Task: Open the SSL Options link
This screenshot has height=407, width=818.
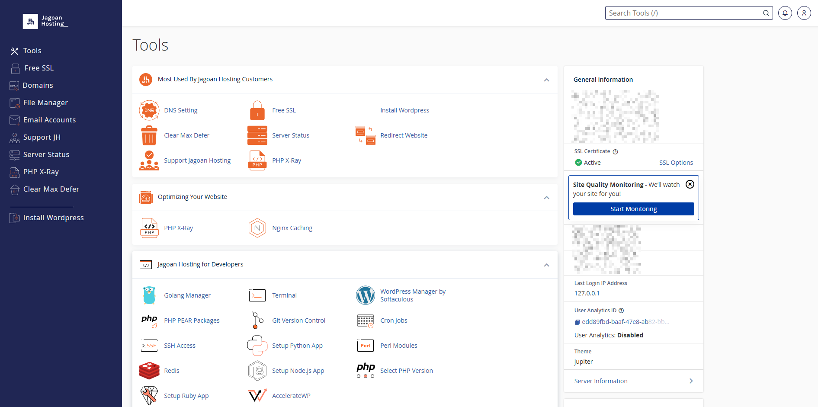Action: pos(676,163)
